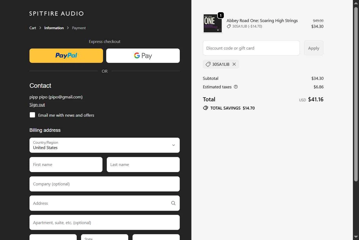Click the Total Savings tag icon
The height and width of the screenshot is (240, 359).
206,108
